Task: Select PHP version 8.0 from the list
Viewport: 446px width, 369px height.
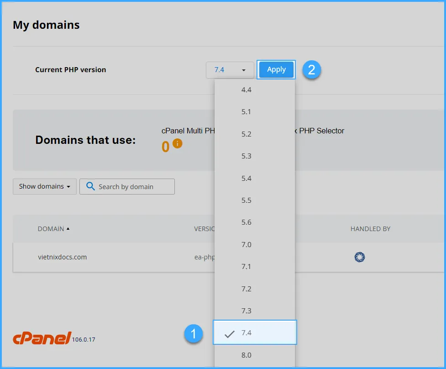Action: click(x=246, y=355)
